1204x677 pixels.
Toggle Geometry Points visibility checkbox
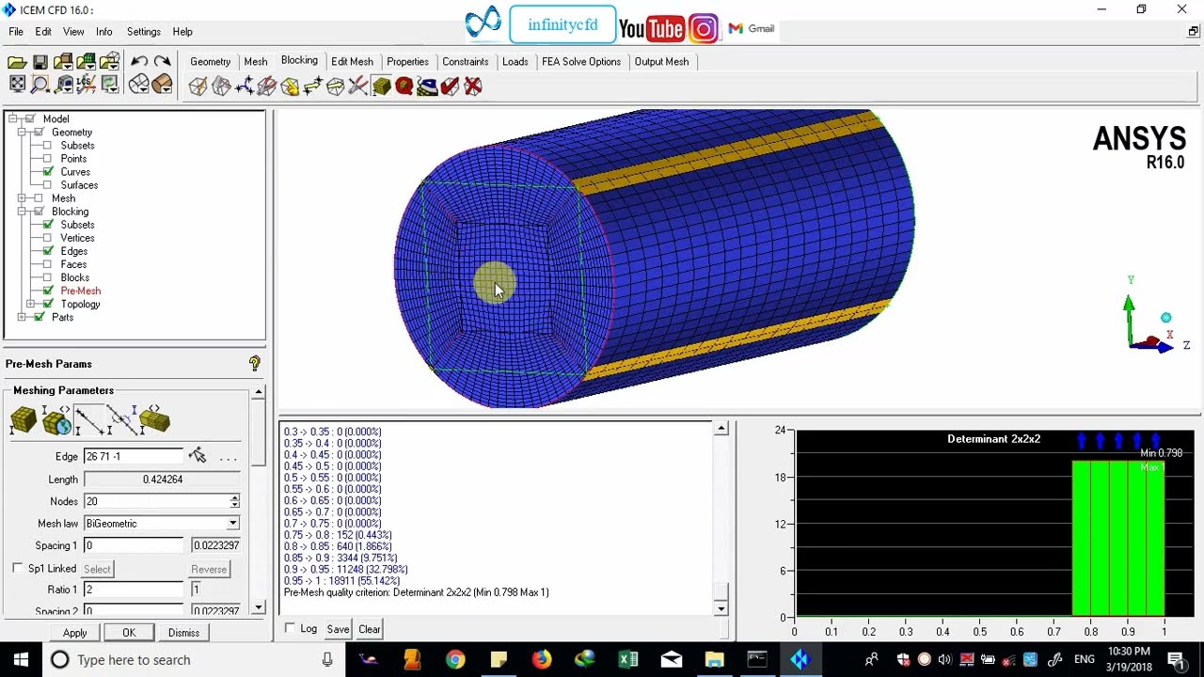(48, 159)
